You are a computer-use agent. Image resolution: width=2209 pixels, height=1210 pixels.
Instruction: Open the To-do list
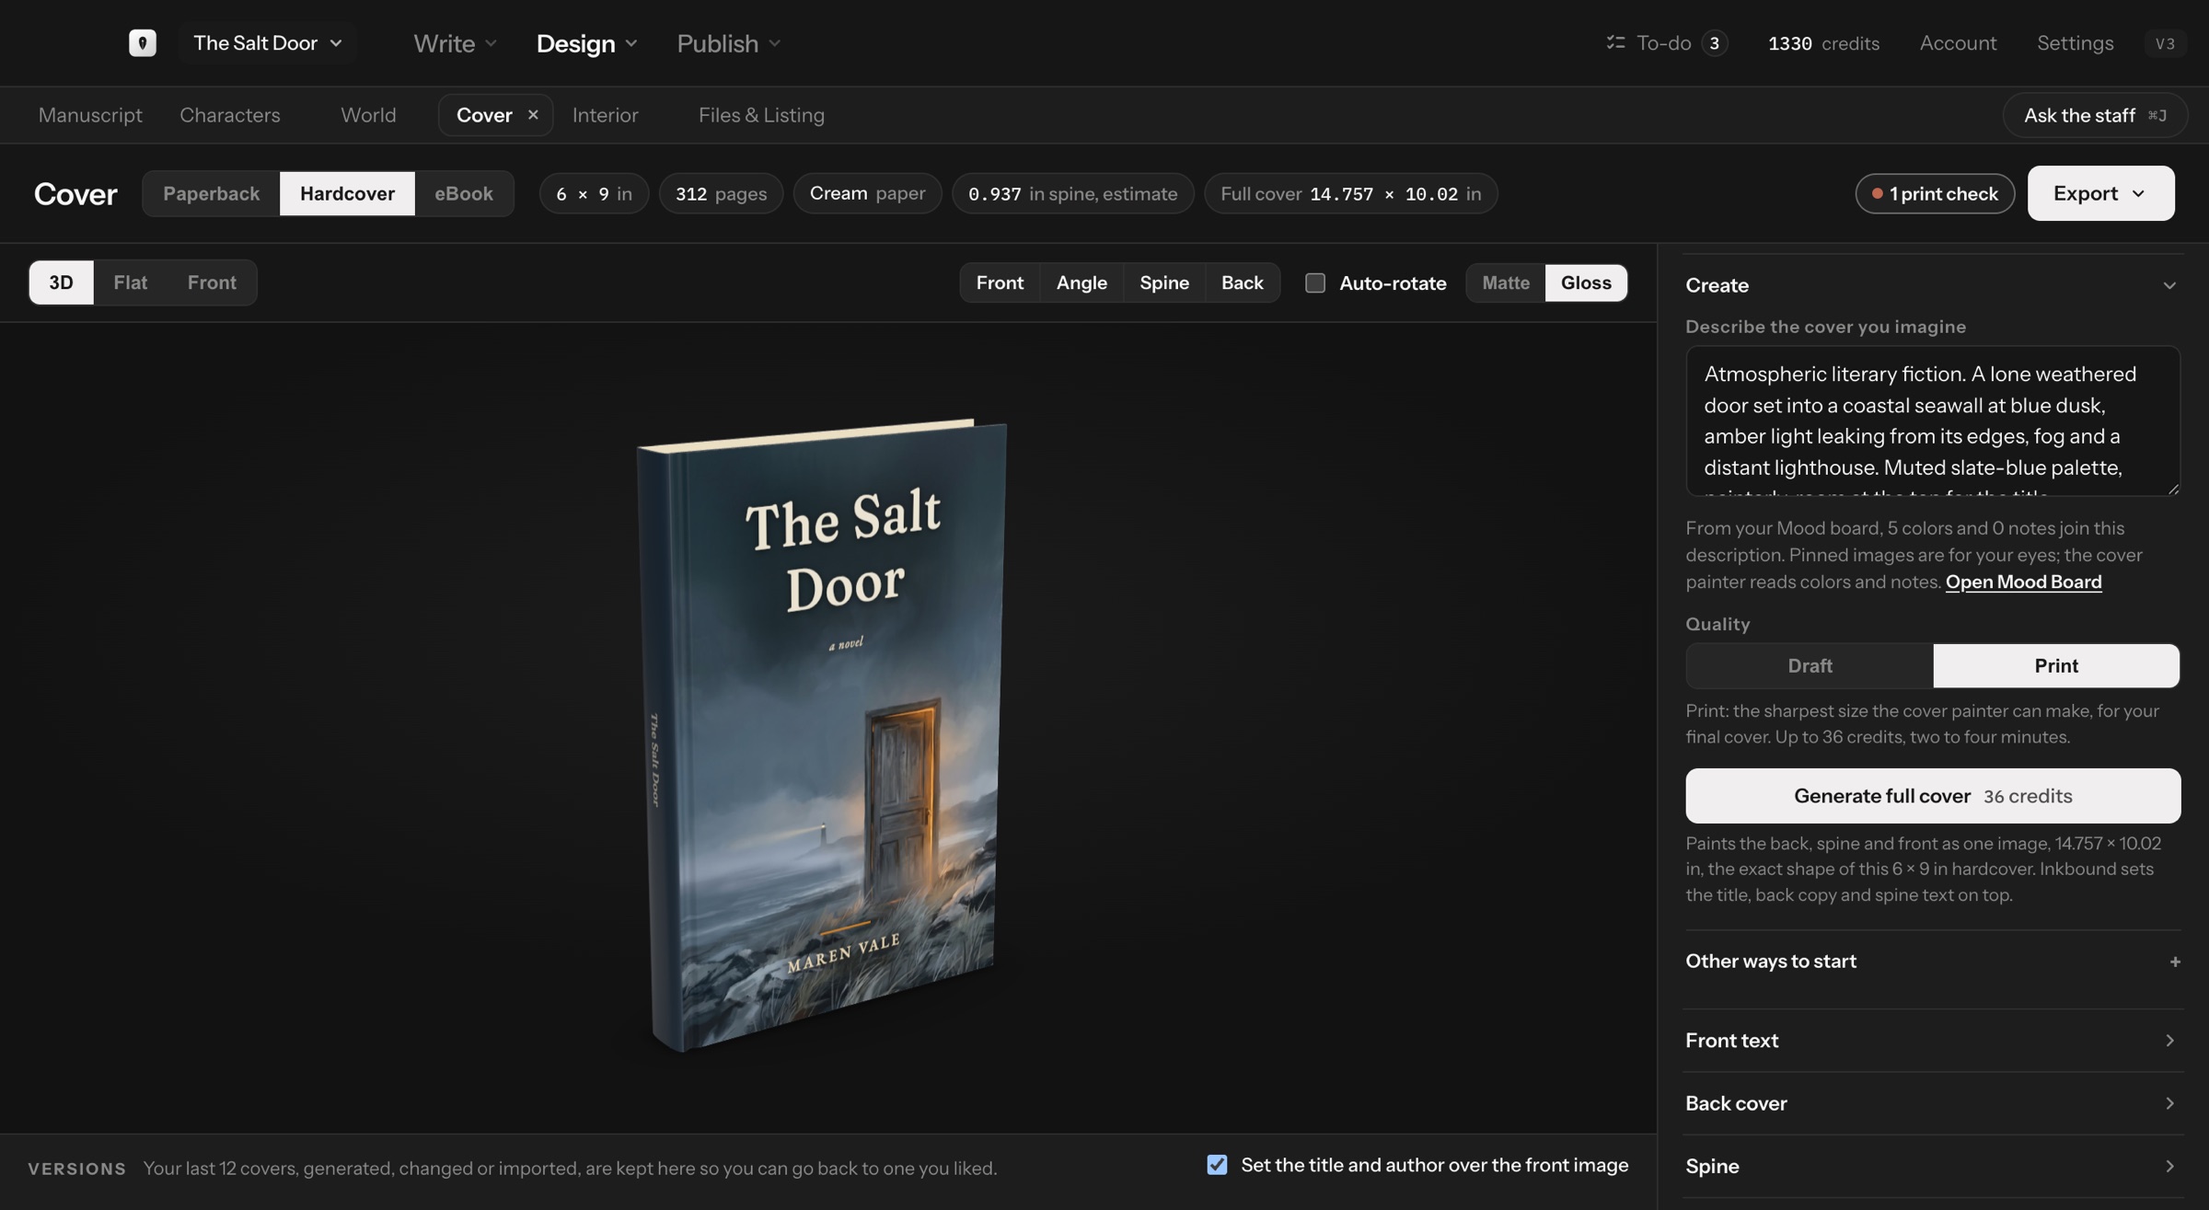click(1667, 43)
